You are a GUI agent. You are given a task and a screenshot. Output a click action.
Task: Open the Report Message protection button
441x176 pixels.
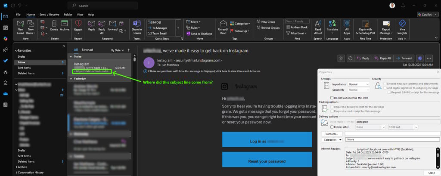pyautogui.click(x=386, y=27)
